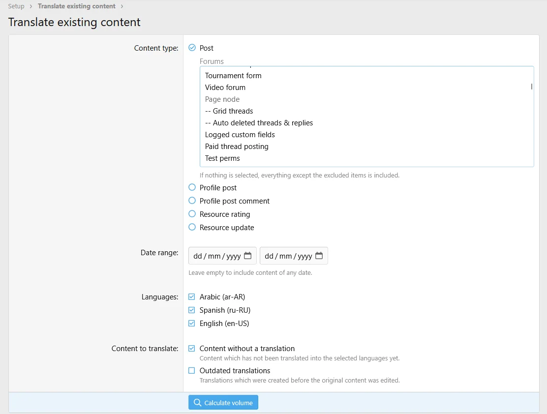Go to Setup breadcrumb link
This screenshot has width=547, height=414.
(x=16, y=6)
